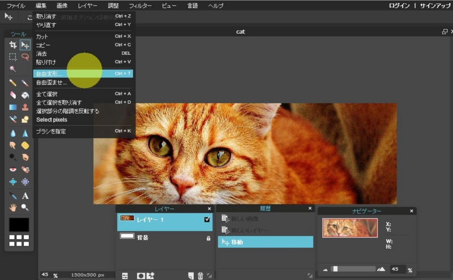Select the Pinch tool

[25, 182]
